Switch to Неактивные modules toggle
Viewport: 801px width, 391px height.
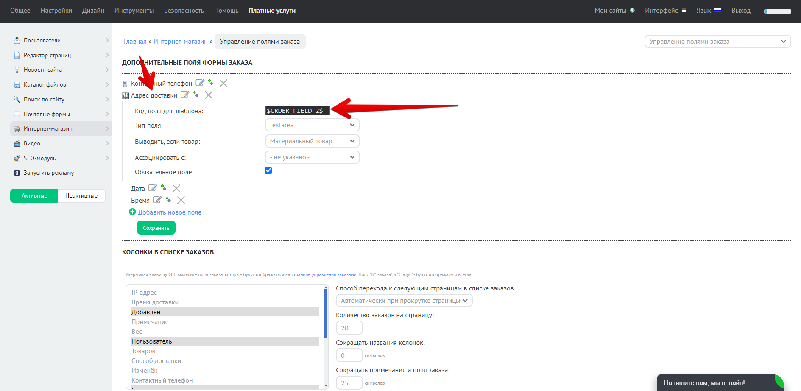coord(81,195)
